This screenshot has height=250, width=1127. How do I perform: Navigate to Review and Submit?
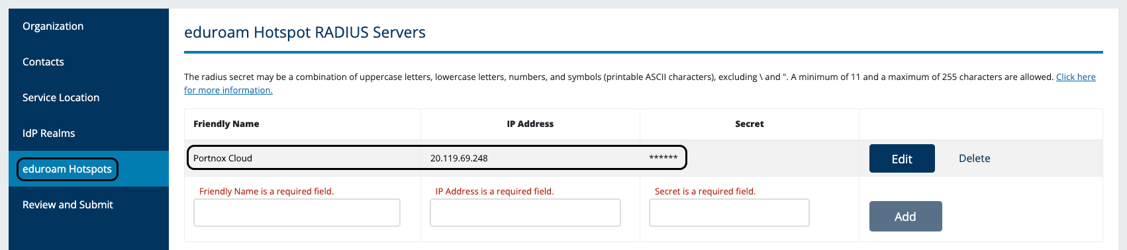(68, 205)
